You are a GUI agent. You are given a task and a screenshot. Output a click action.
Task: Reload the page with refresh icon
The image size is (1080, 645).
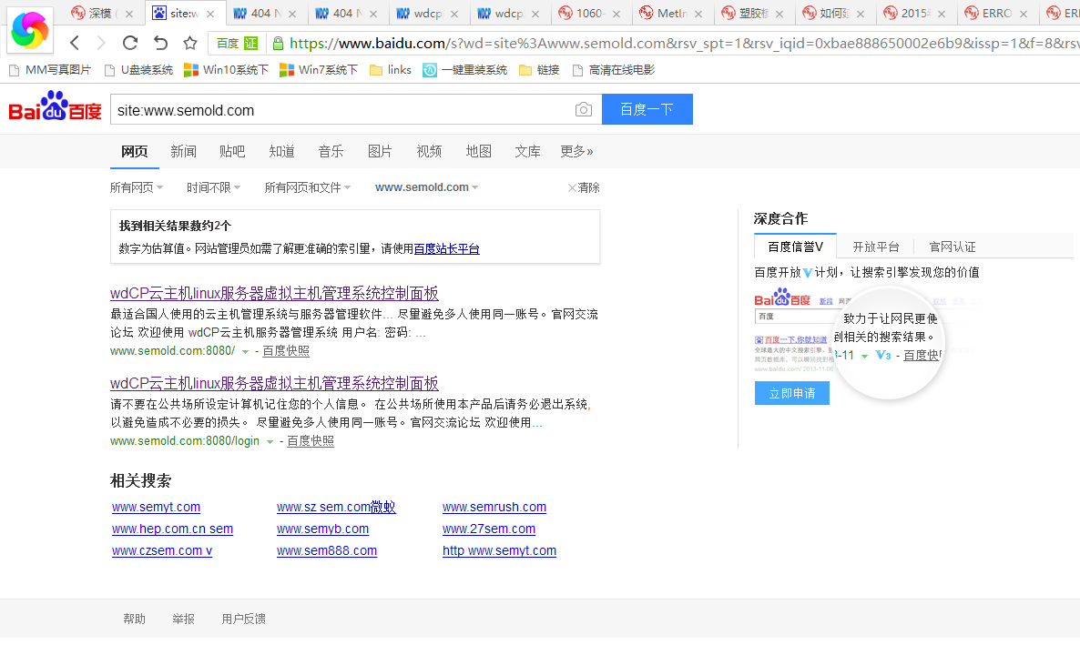click(129, 44)
